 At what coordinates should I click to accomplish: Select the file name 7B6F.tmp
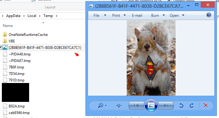[16, 67]
